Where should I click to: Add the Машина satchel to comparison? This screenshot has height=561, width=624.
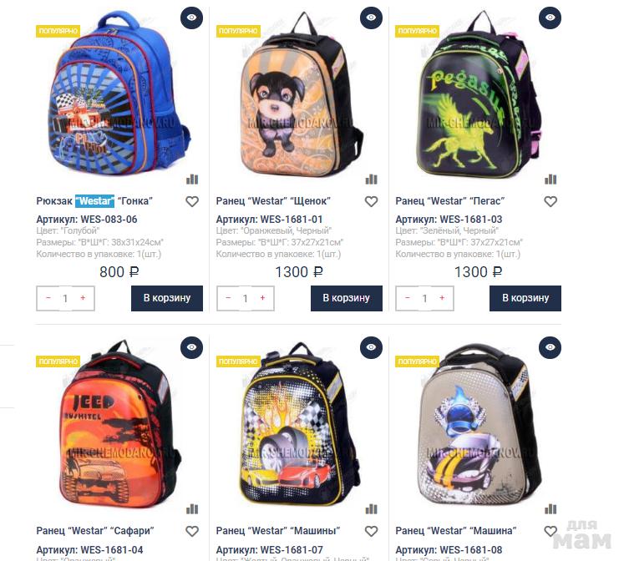(550, 509)
